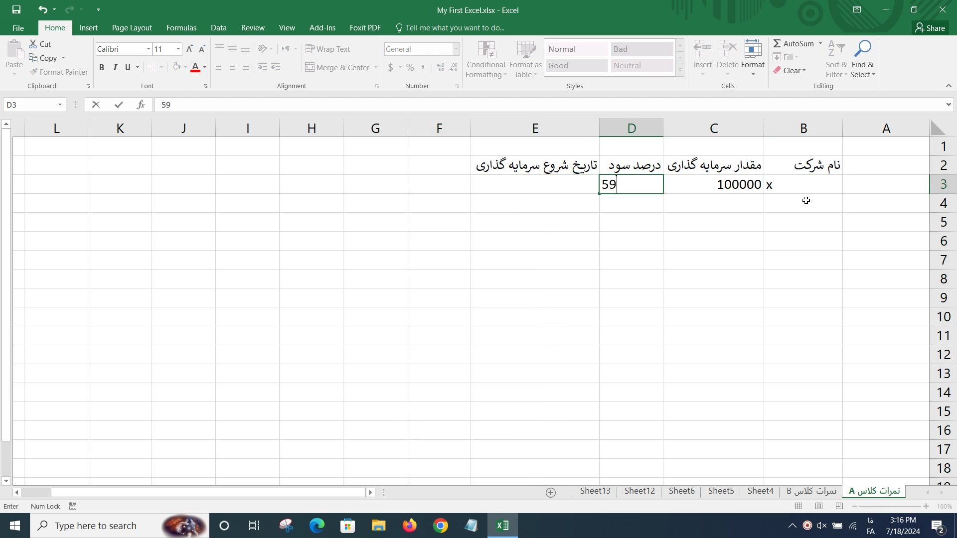Apply the Good cell style

pos(576,65)
